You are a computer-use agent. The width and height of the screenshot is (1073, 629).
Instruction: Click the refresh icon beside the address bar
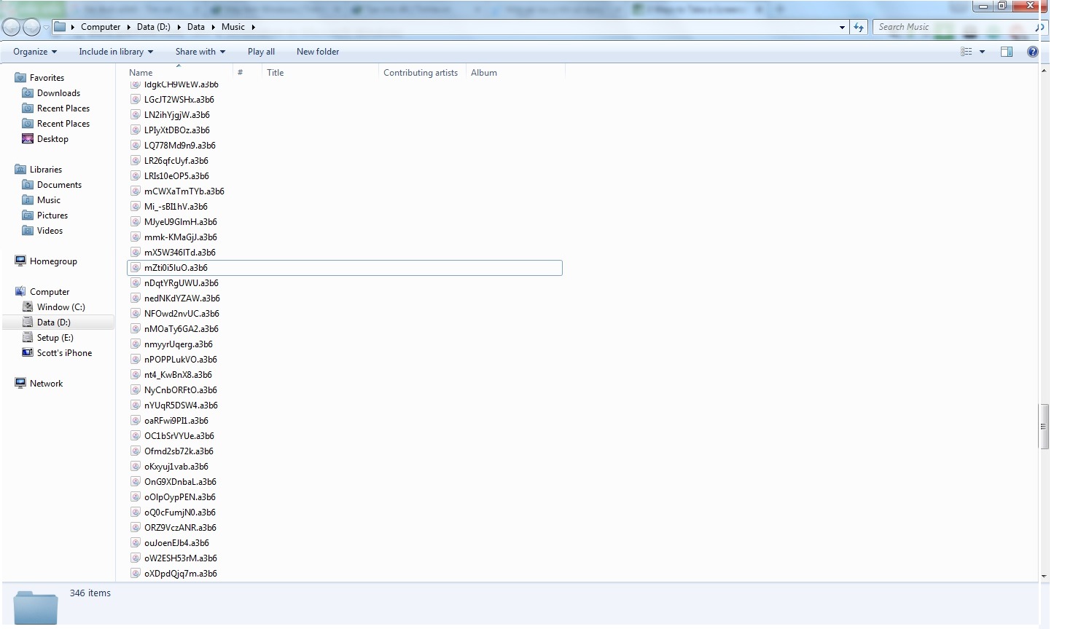859,27
